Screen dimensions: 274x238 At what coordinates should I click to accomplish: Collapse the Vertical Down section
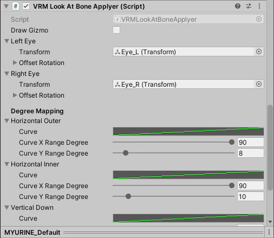tap(6, 208)
